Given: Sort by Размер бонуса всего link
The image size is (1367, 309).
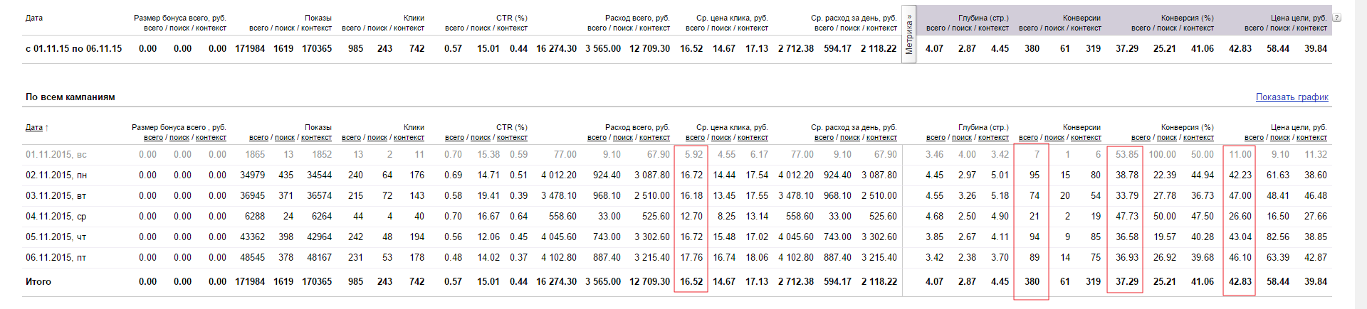Looking at the screenshot, I should pyautogui.click(x=153, y=138).
